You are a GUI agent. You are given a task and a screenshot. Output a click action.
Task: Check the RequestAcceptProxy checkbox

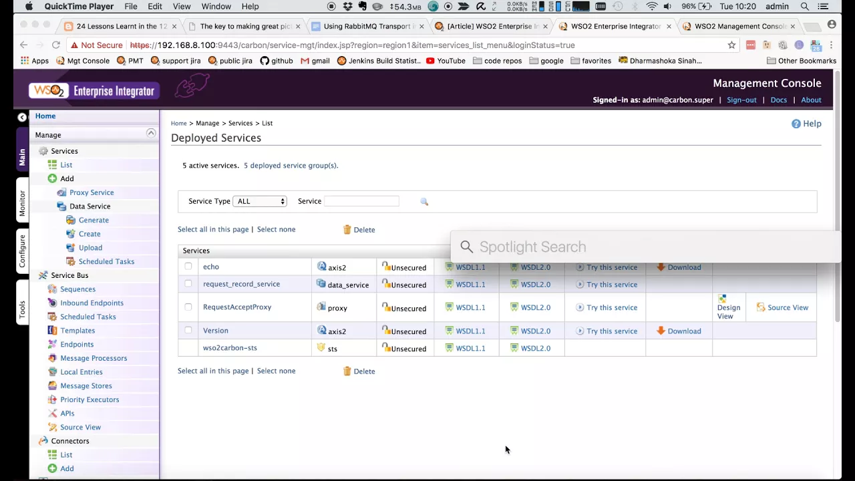coord(188,307)
